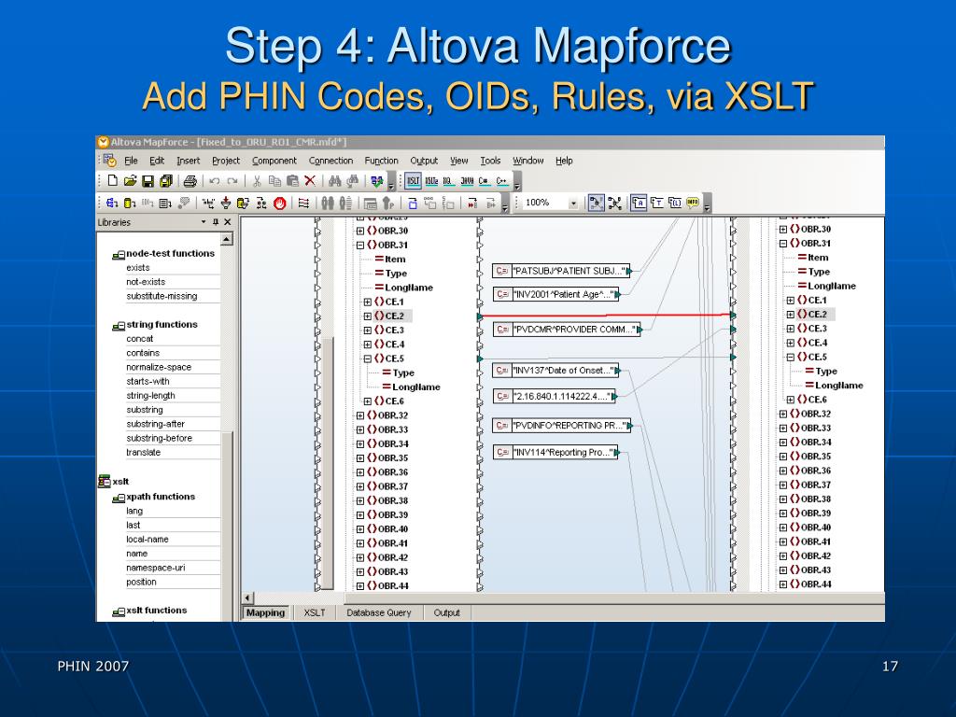The width and height of the screenshot is (956, 717).
Task: Open the Connection menu
Action: point(331,161)
